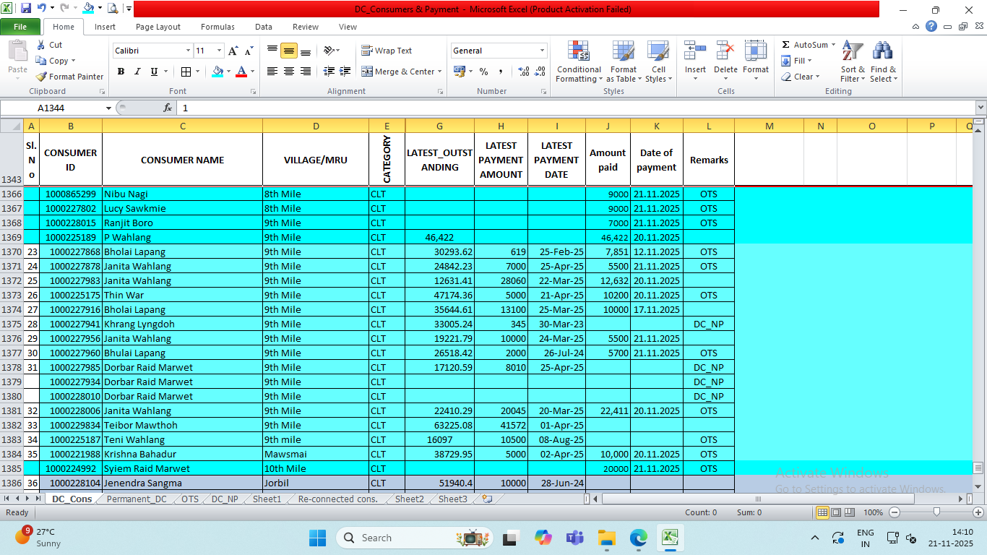Expand the Number Format General dropdown
Viewport: 987px width, 555px height.
[542, 51]
